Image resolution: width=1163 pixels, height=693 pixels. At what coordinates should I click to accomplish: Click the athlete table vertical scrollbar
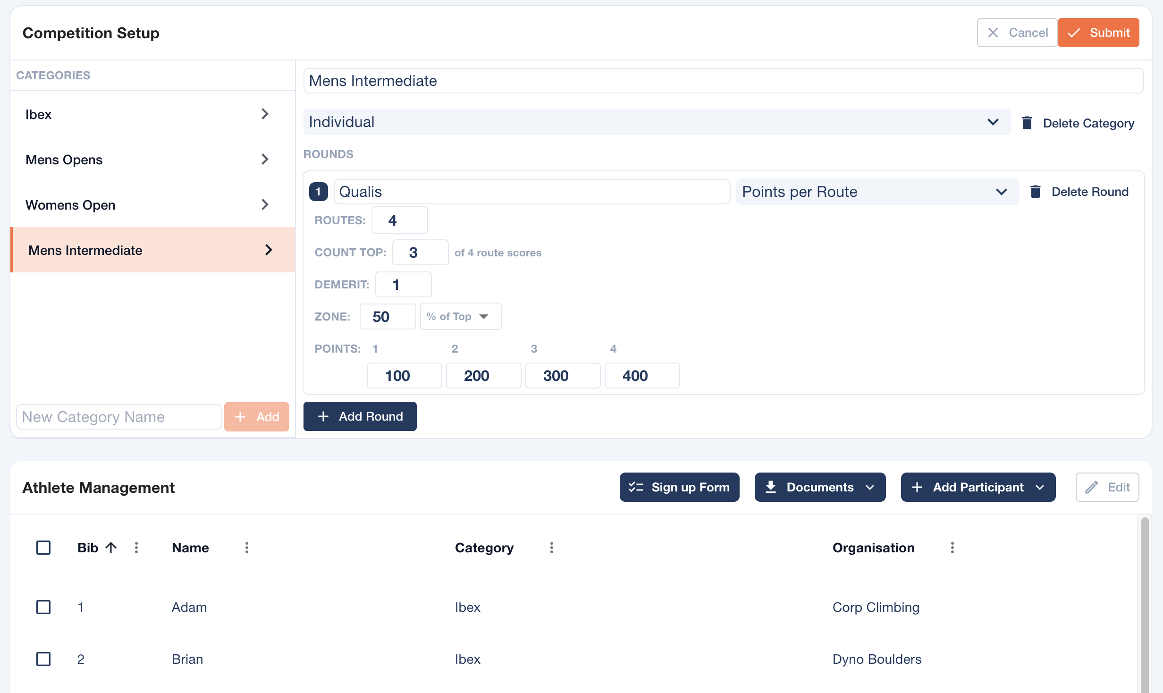[1145, 604]
